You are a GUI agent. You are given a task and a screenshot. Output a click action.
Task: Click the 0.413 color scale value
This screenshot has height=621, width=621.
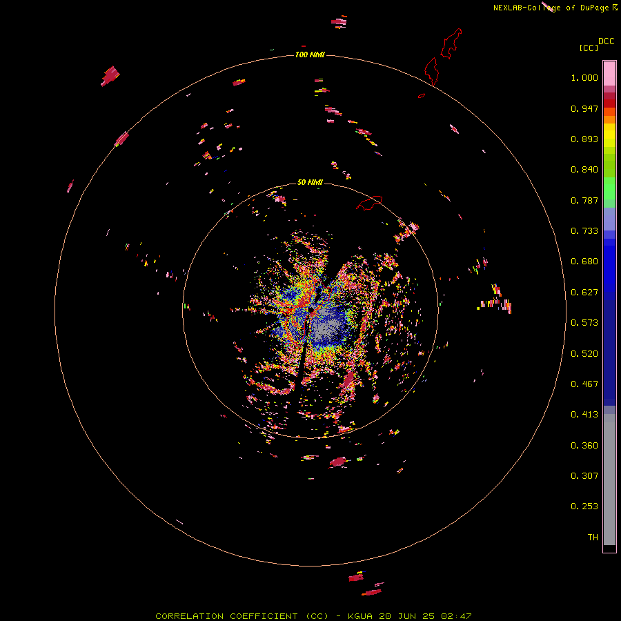[x=584, y=415]
